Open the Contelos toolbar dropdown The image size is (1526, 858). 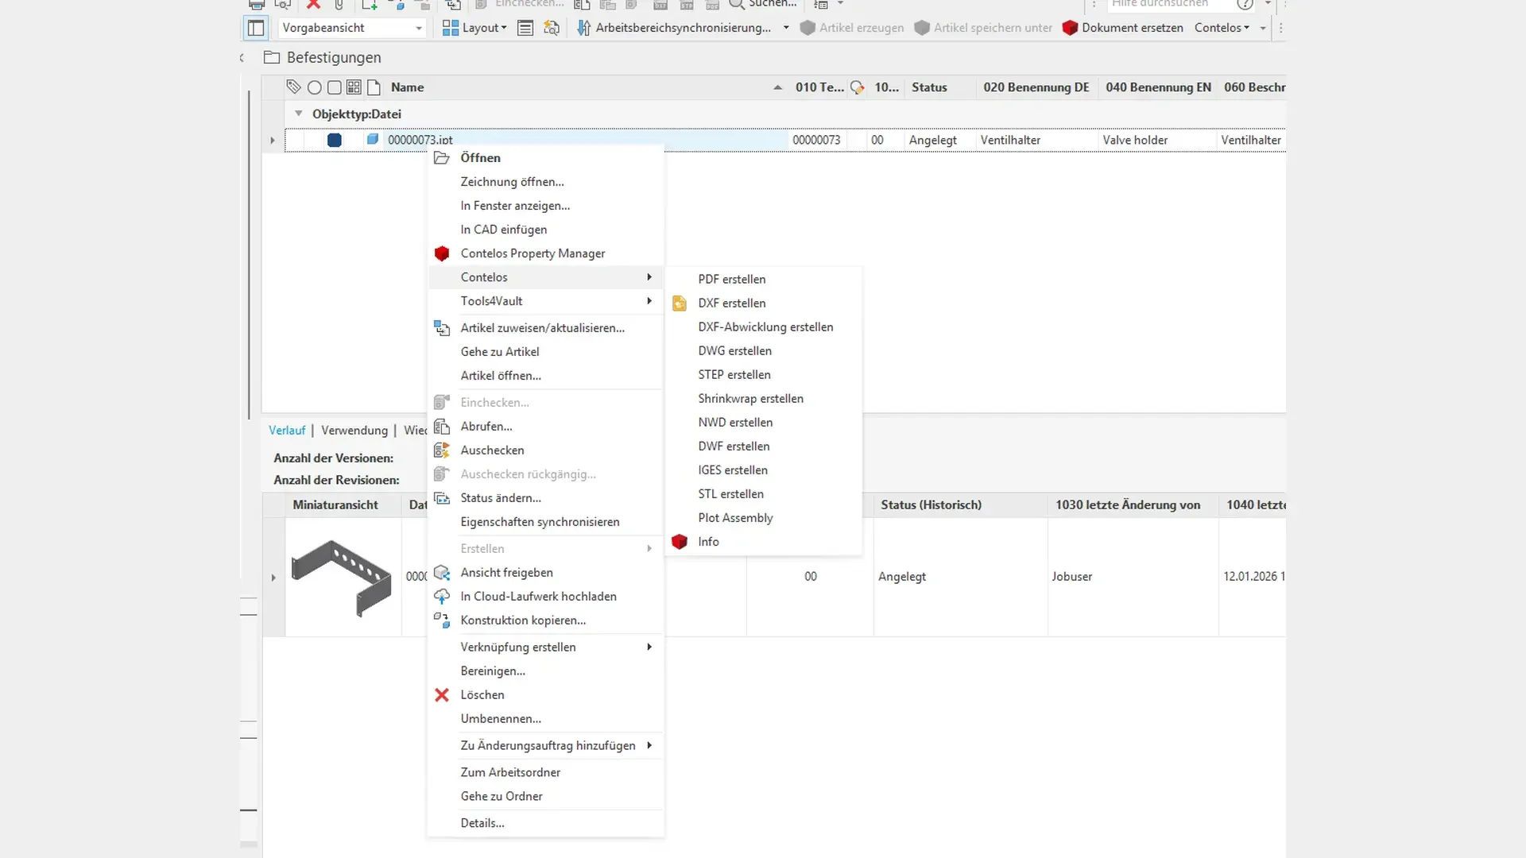pos(1222,28)
